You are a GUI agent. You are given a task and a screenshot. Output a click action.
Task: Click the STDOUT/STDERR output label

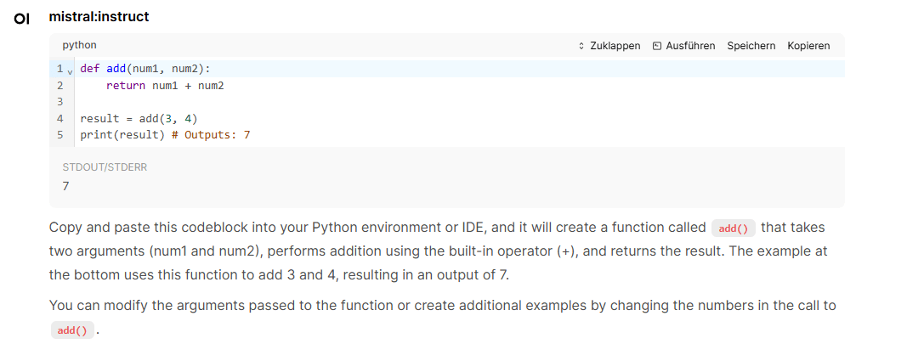[105, 167]
